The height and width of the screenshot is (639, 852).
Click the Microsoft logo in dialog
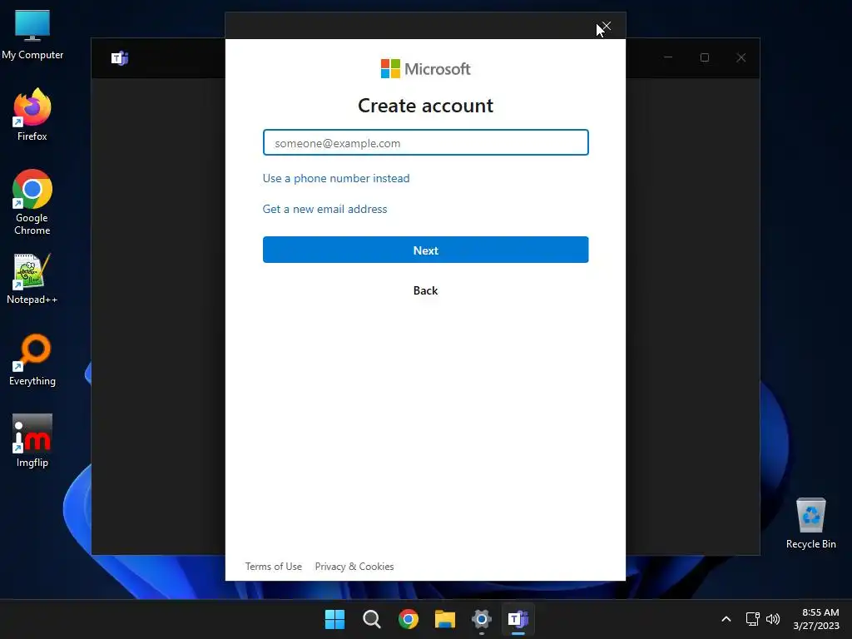[425, 69]
